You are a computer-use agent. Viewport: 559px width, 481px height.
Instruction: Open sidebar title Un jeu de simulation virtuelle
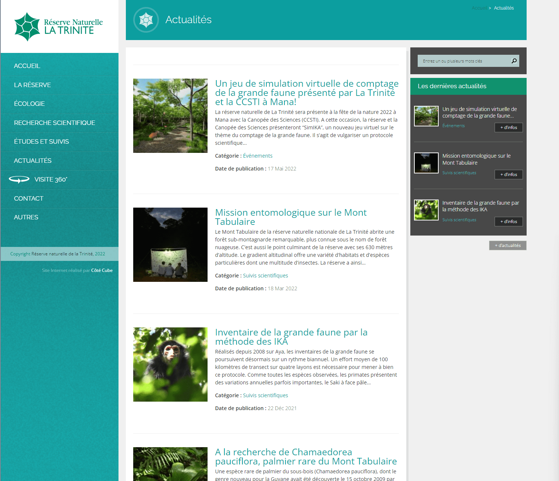point(480,112)
